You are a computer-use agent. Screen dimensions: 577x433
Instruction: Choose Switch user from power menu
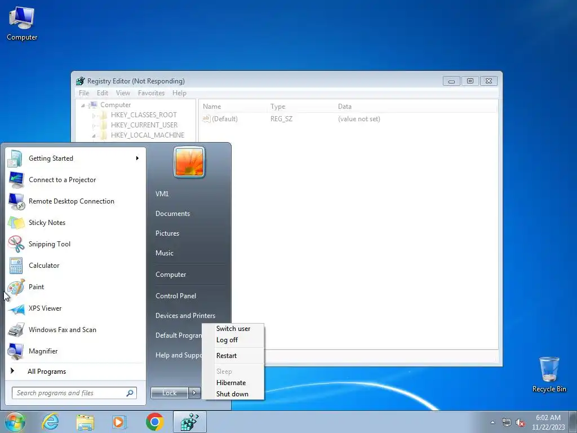(x=233, y=329)
